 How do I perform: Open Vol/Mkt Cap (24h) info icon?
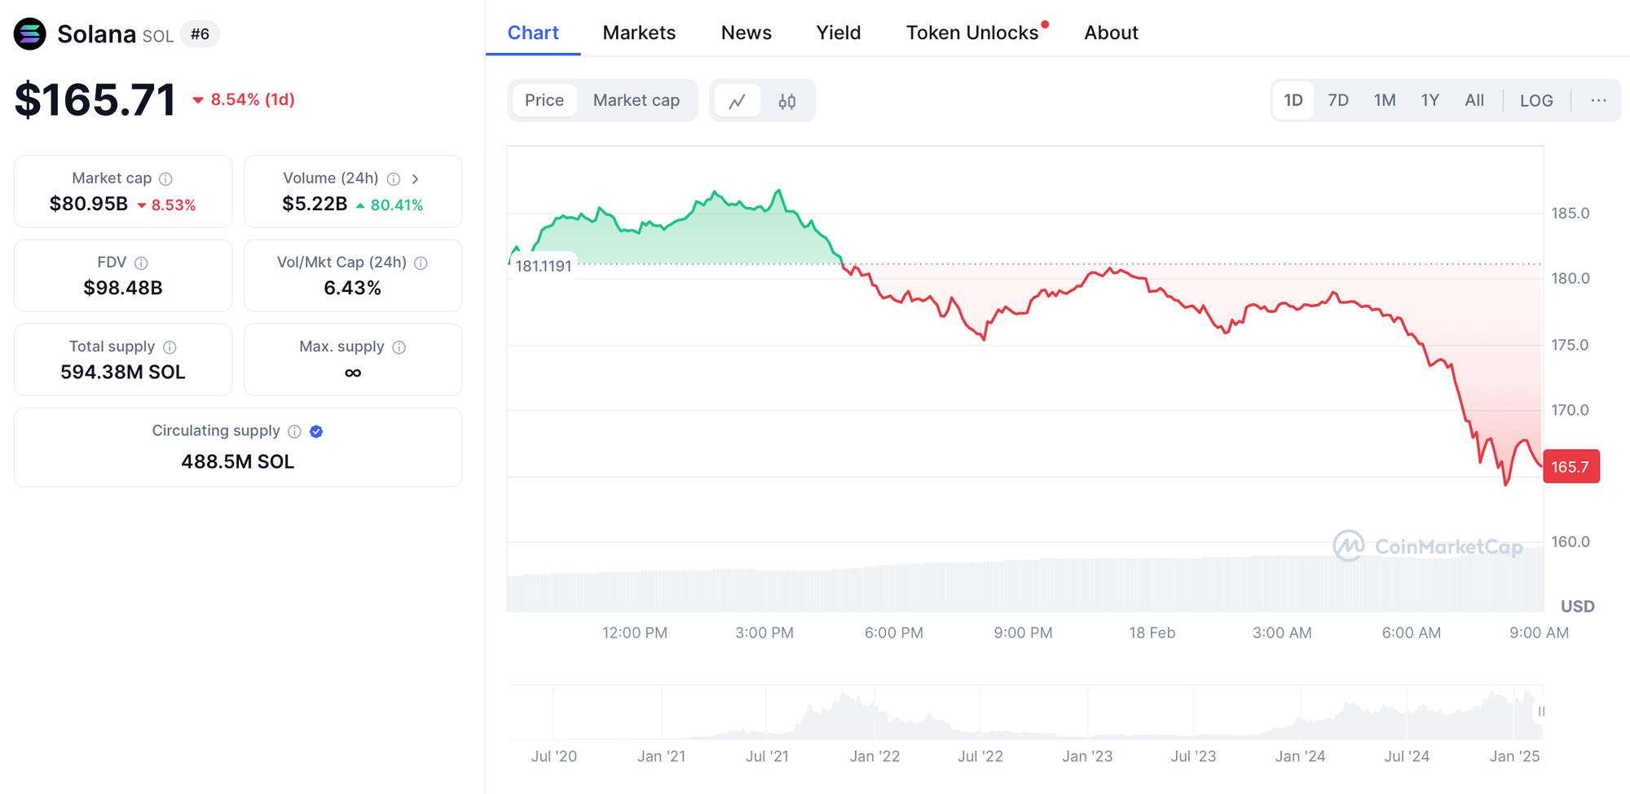421,262
